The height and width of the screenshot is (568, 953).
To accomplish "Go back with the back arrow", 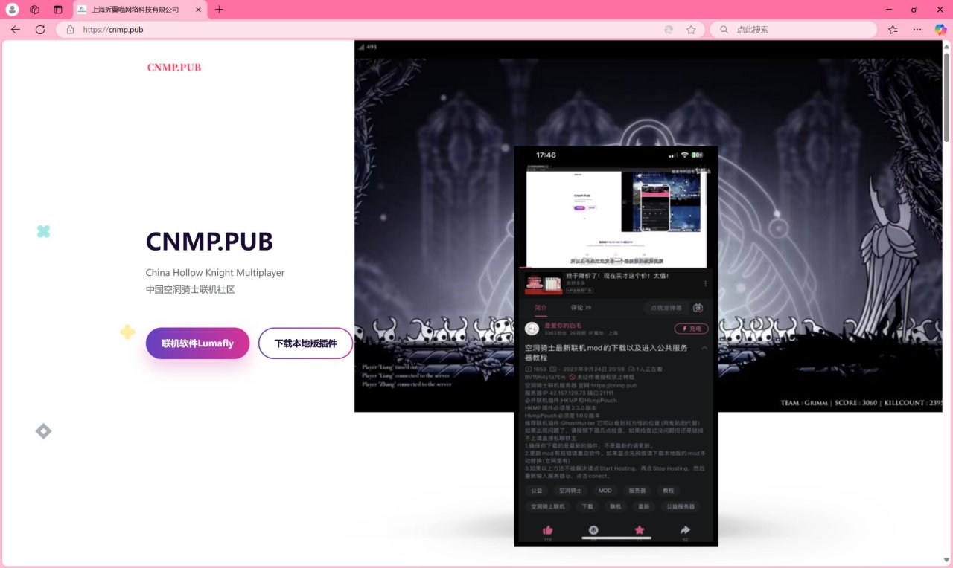I will 16,30.
